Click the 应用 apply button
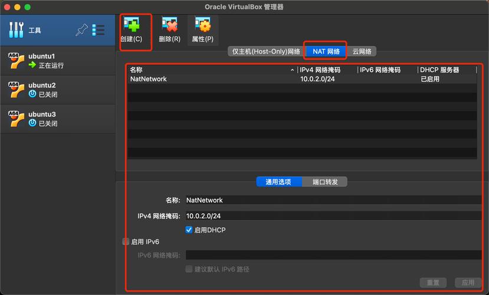Image resolution: width=489 pixels, height=295 pixels. click(468, 283)
